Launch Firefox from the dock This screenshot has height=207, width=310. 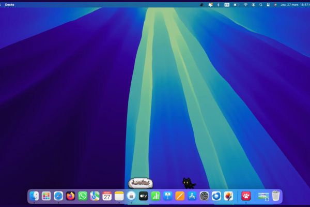point(70,196)
